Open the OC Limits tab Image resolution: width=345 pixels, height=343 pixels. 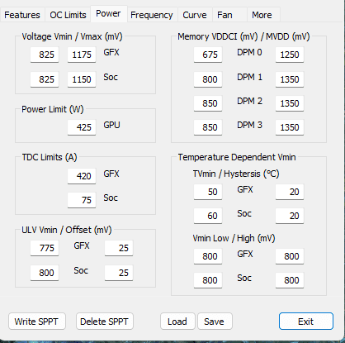point(68,15)
